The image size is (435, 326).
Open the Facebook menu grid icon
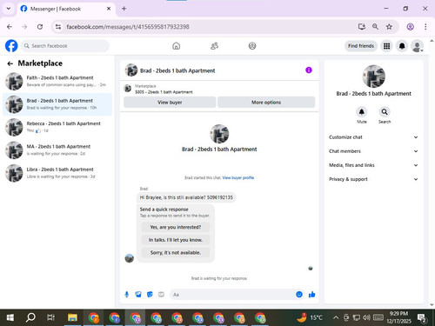(x=386, y=46)
